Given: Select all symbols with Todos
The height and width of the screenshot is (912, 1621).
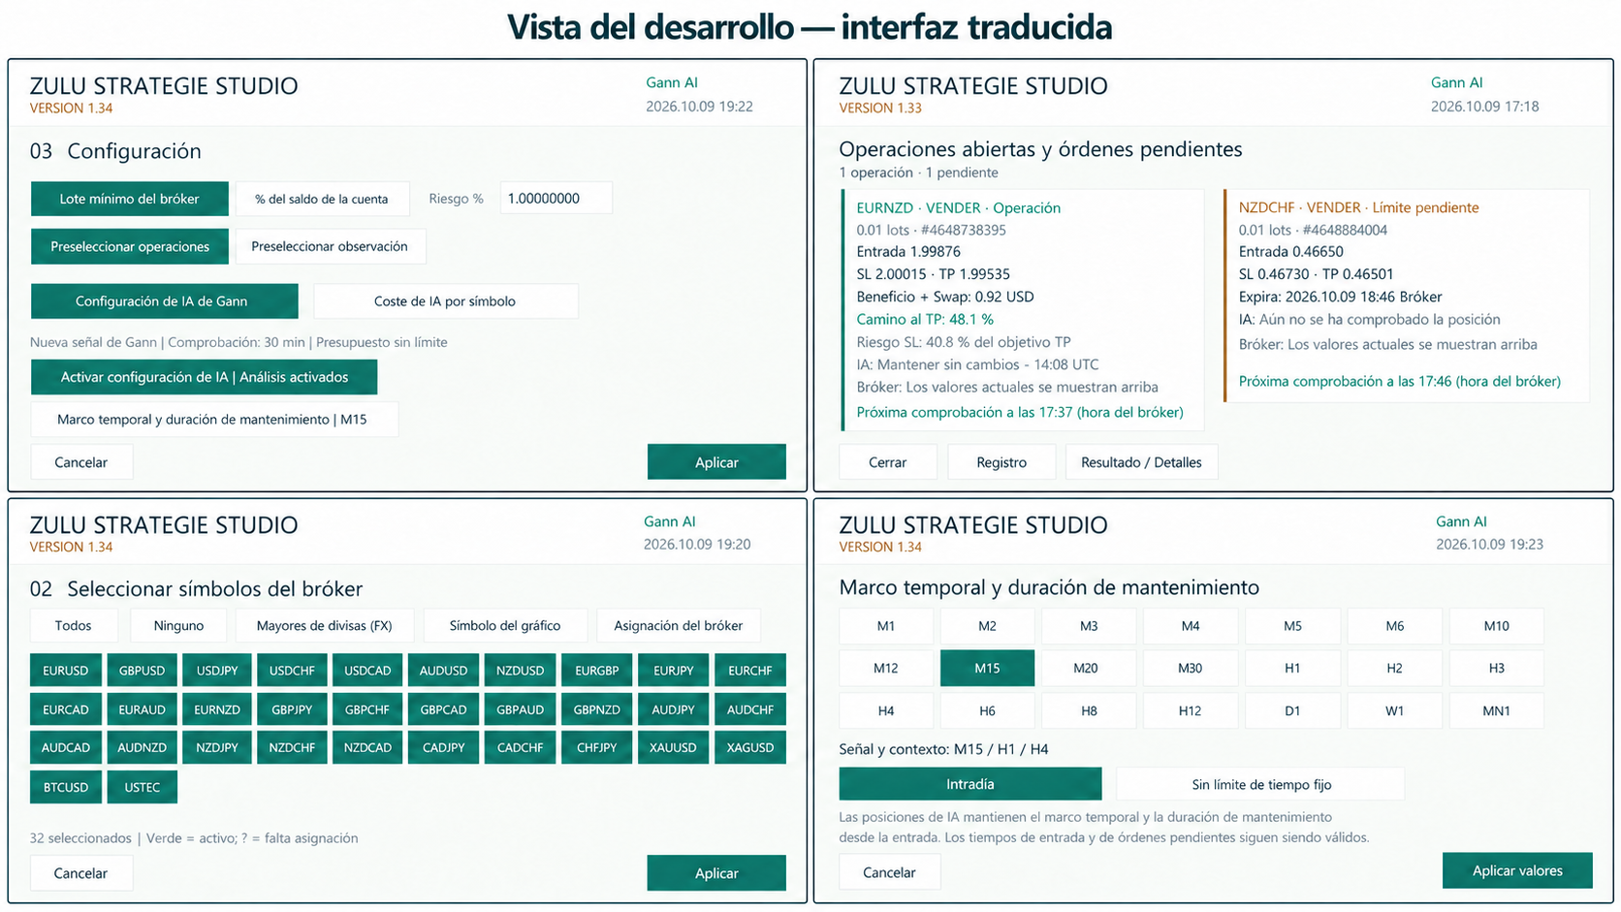Looking at the screenshot, I should coord(74,626).
